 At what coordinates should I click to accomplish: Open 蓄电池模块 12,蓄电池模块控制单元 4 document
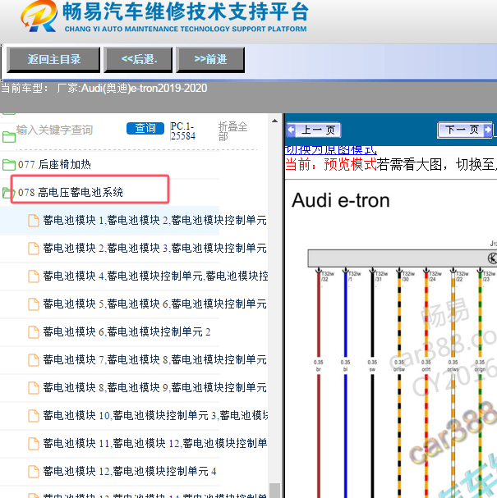[130, 471]
